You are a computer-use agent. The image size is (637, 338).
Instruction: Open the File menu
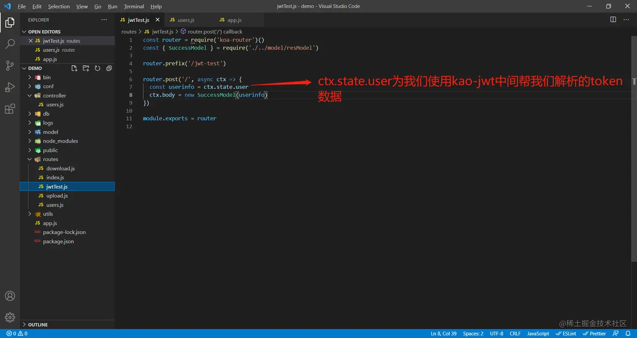pos(22,6)
